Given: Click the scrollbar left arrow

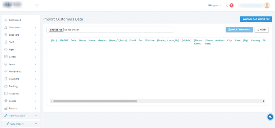Looking at the screenshot, I should click(x=52, y=101).
